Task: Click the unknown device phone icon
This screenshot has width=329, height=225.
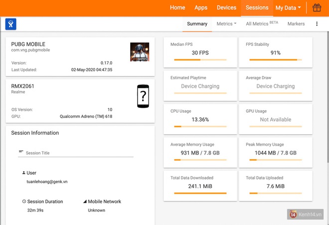Action: pyautogui.click(x=143, y=96)
